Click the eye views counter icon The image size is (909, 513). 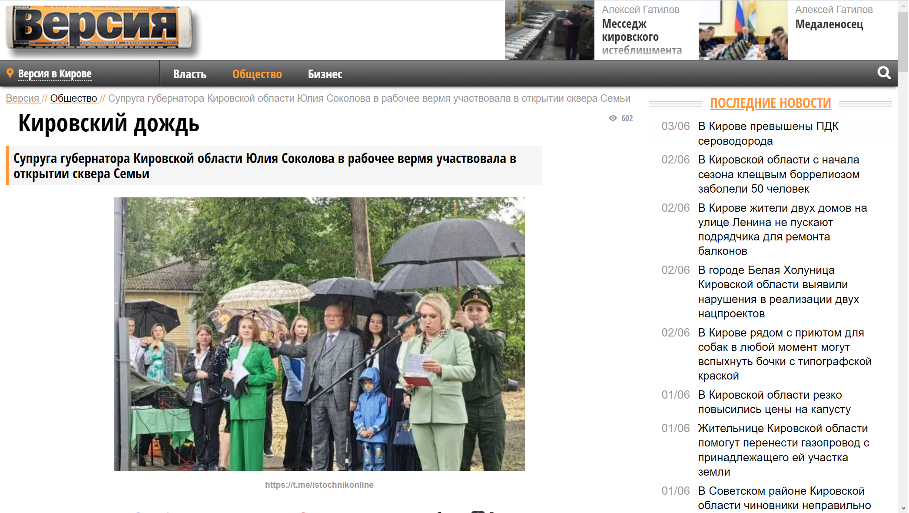tap(613, 118)
